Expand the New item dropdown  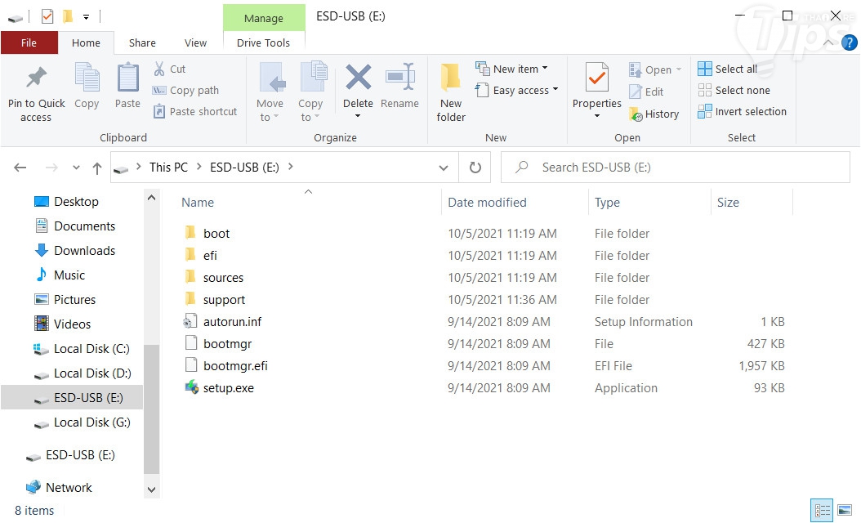point(545,68)
